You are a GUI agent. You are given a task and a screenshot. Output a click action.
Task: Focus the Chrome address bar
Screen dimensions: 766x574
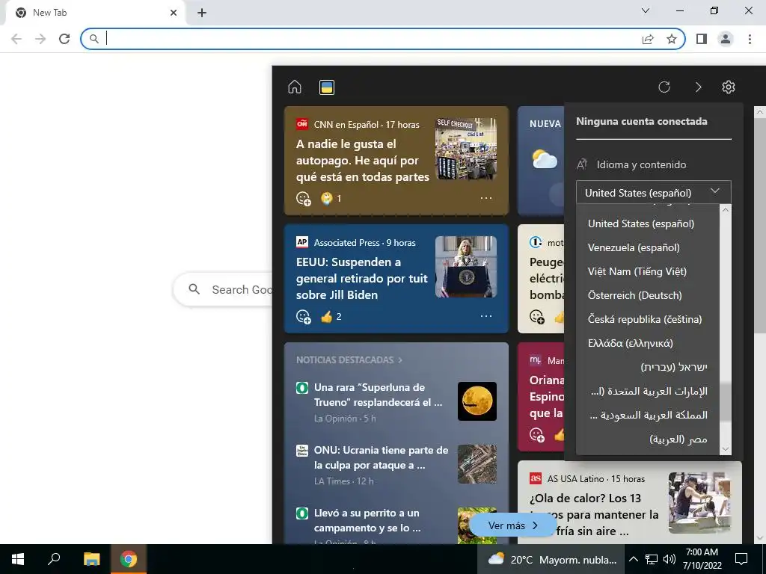click(371, 39)
